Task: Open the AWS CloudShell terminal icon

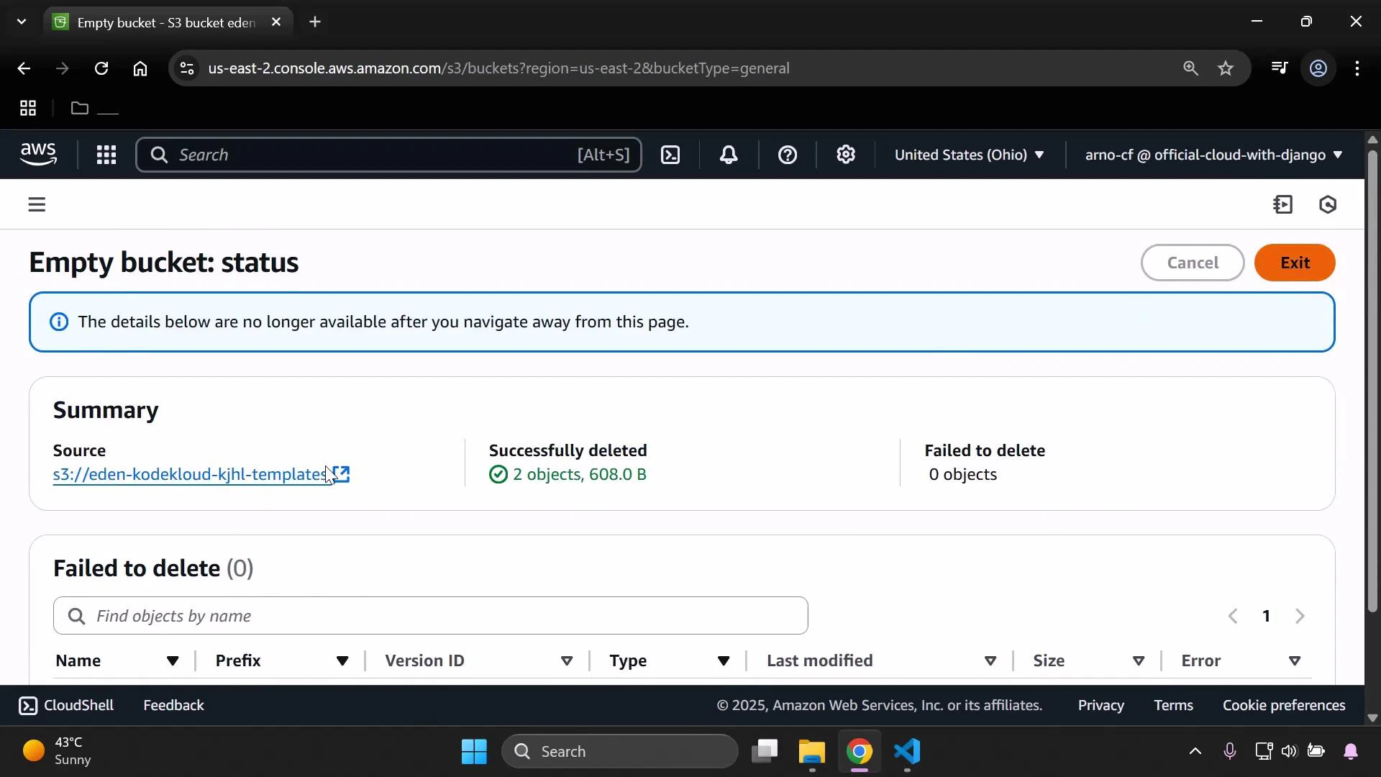Action: click(x=670, y=155)
